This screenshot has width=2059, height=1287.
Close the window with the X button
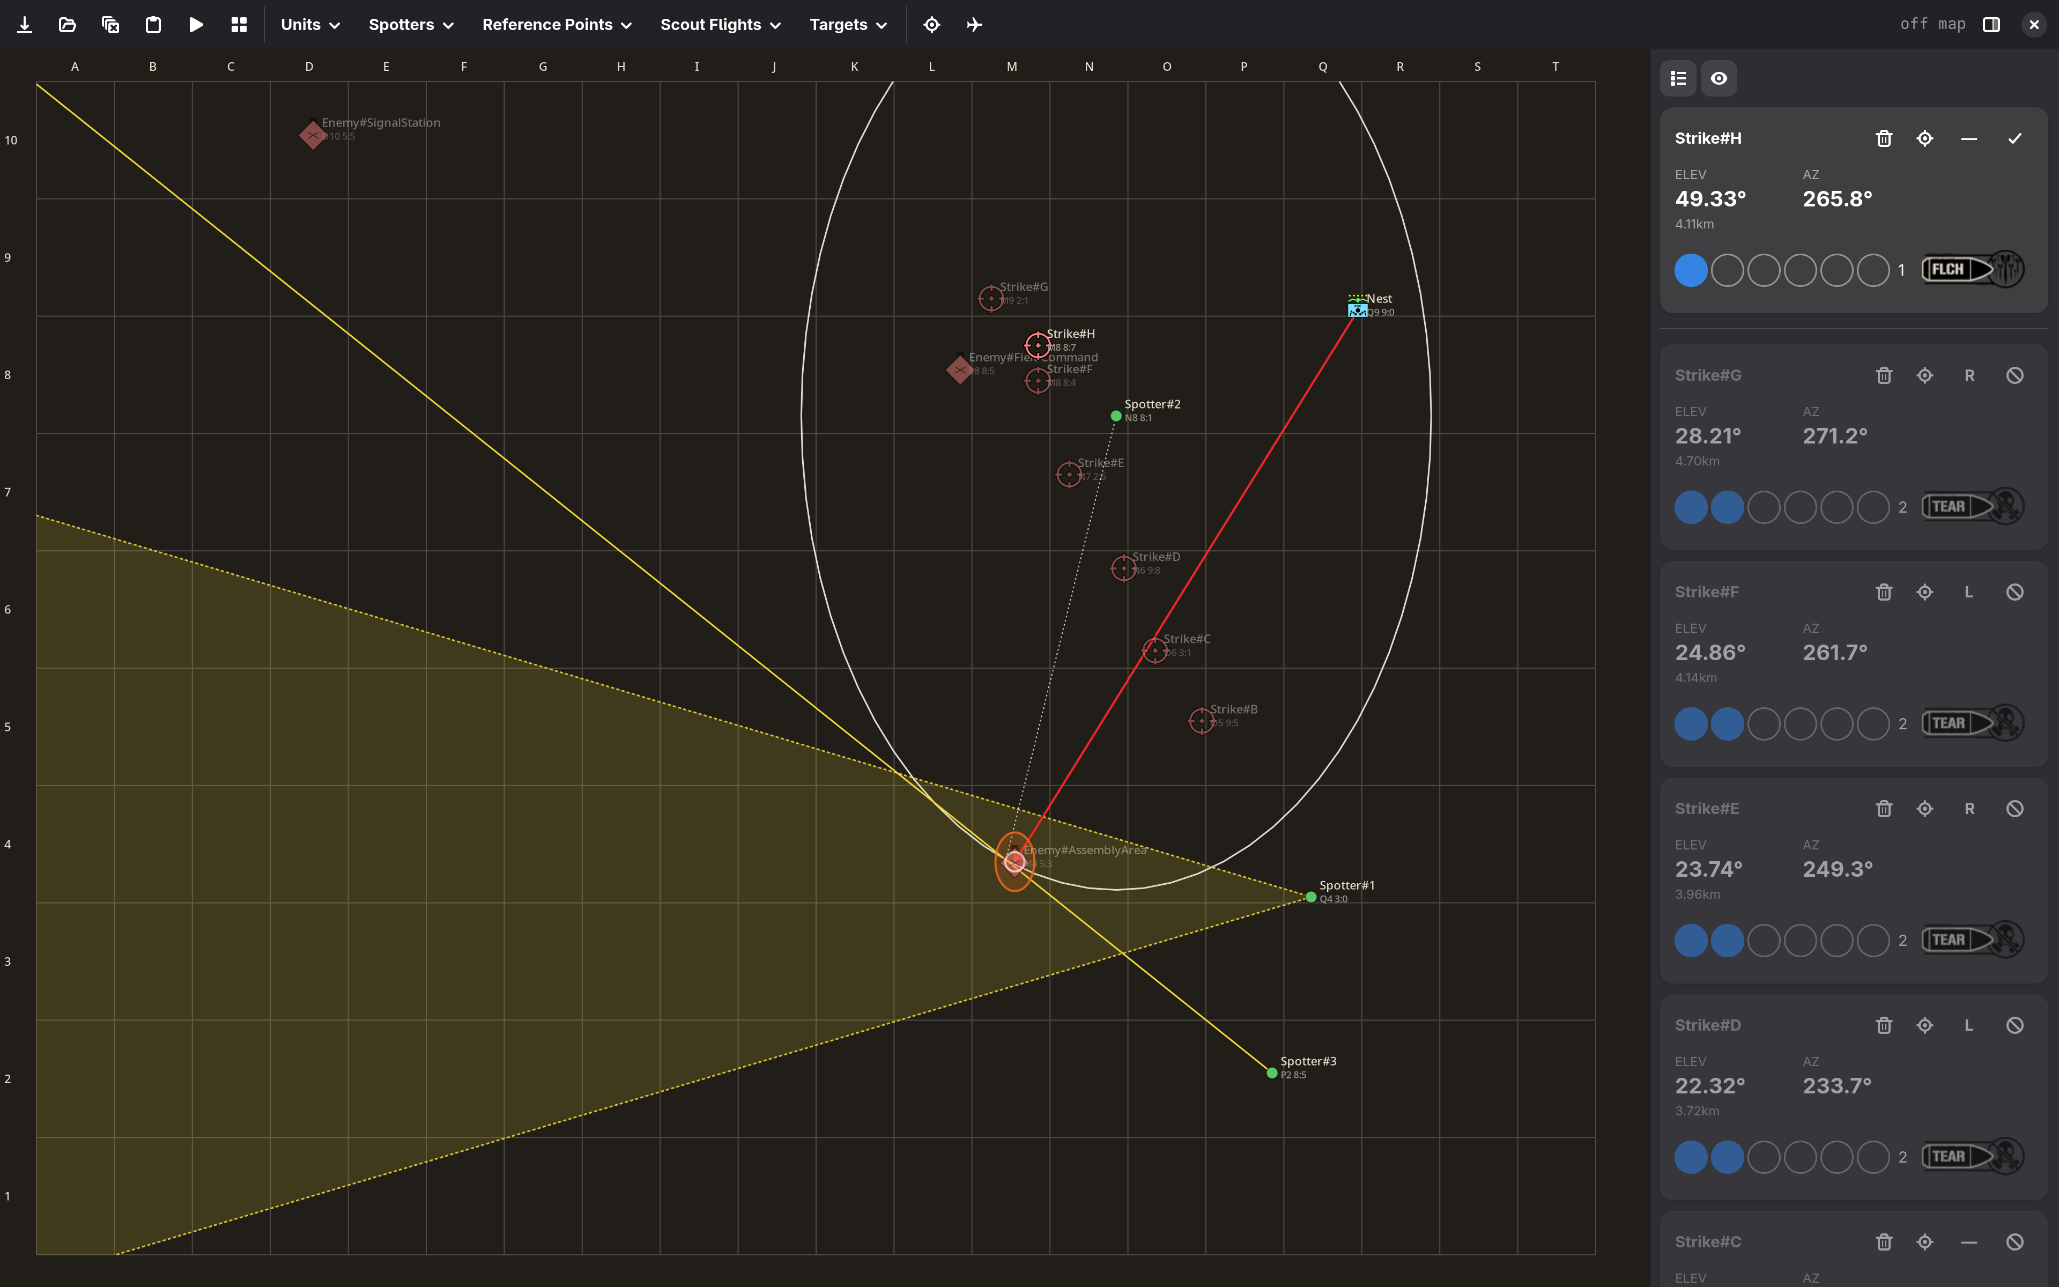(x=2034, y=25)
